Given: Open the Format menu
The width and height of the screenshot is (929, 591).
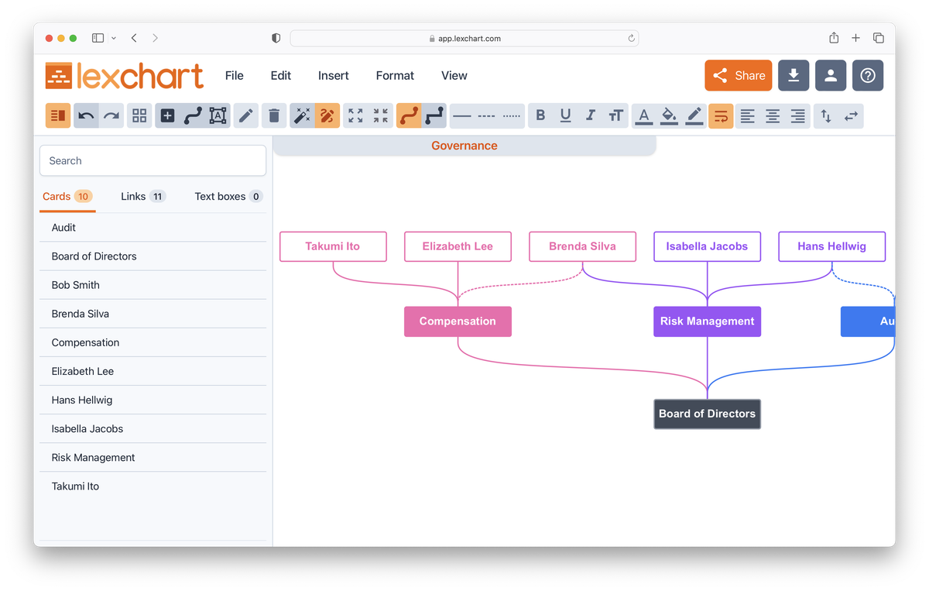Looking at the screenshot, I should (x=395, y=75).
